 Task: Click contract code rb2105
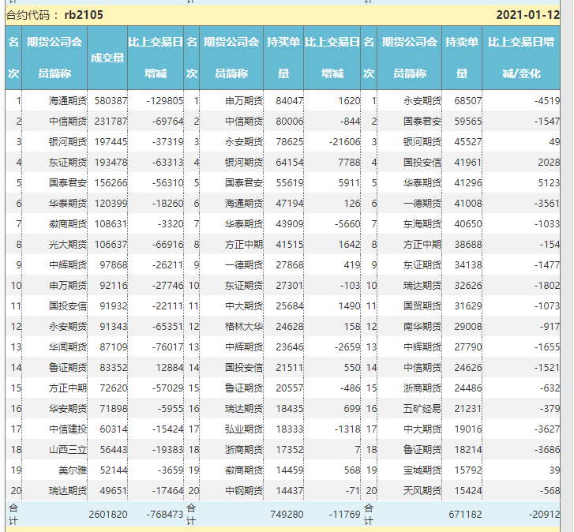pos(84,15)
